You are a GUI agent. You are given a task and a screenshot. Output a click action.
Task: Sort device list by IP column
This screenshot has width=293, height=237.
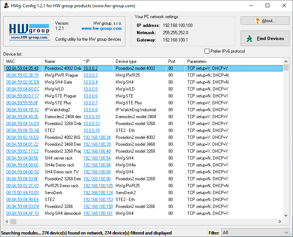click(97, 61)
